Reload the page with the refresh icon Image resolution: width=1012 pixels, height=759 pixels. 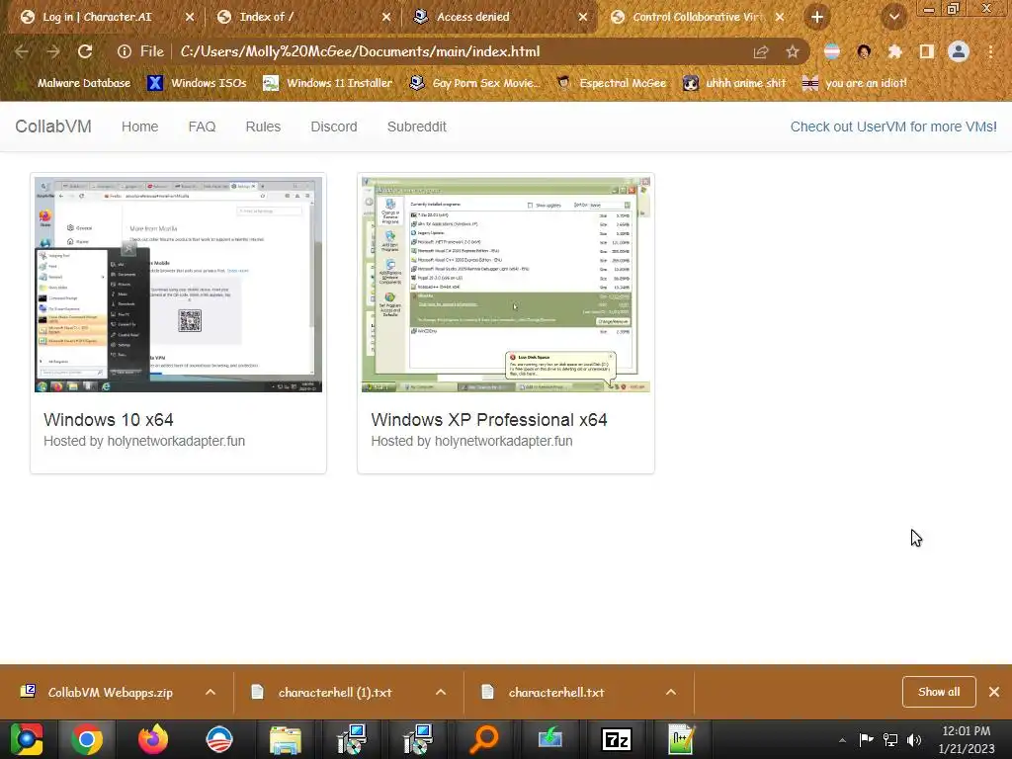pyautogui.click(x=85, y=51)
